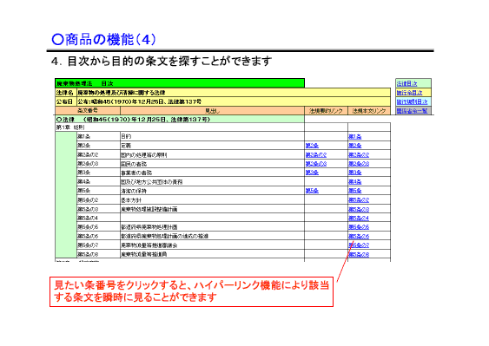
Task: Select the ○法律 (昭和45年) section row
Action: (x=180, y=120)
